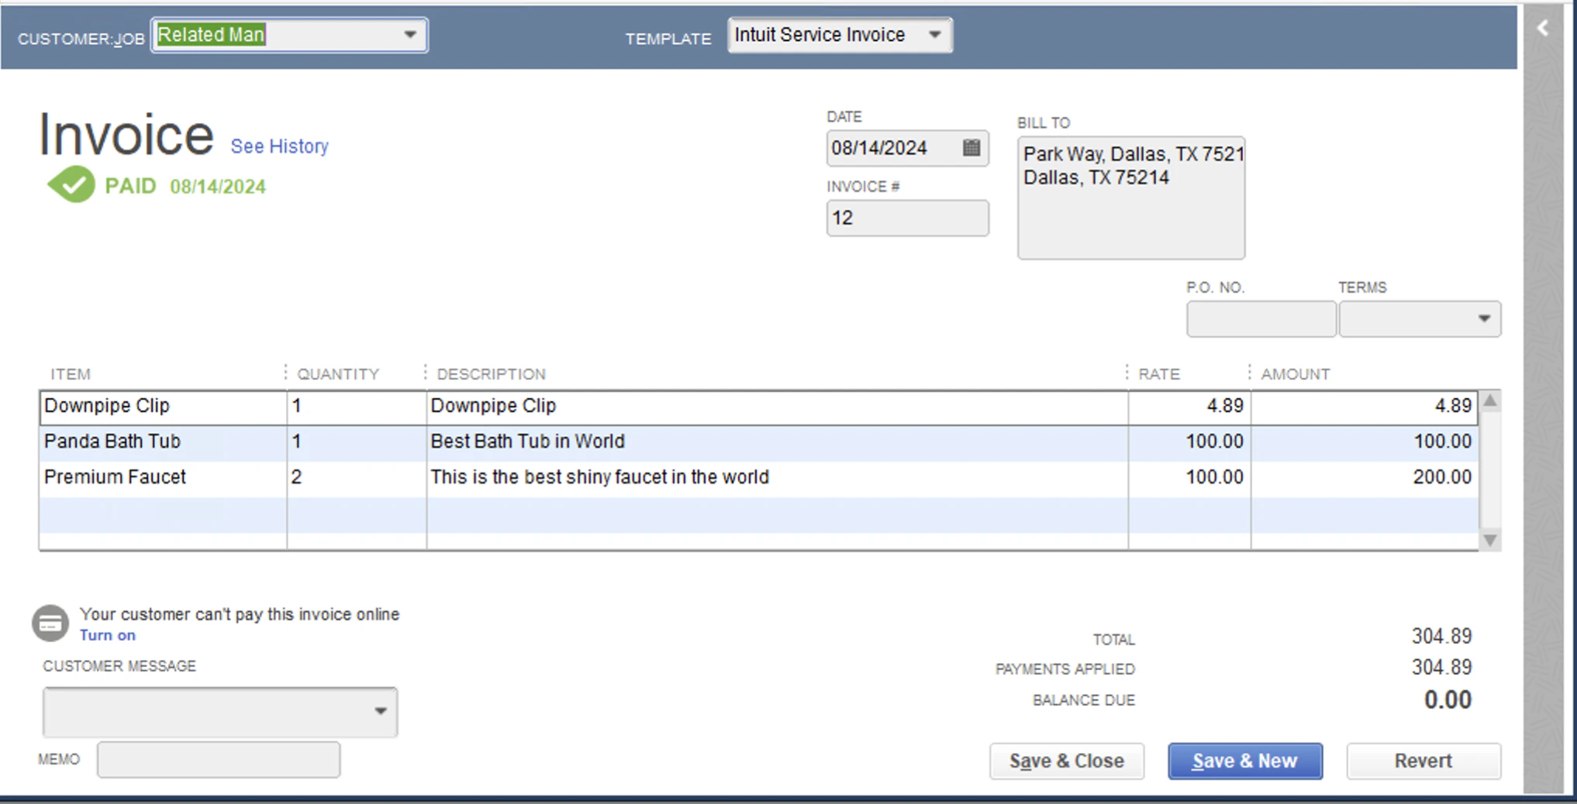Click the 200.00 amount for Premium Faucet
This screenshot has width=1577, height=804.
click(x=1365, y=477)
